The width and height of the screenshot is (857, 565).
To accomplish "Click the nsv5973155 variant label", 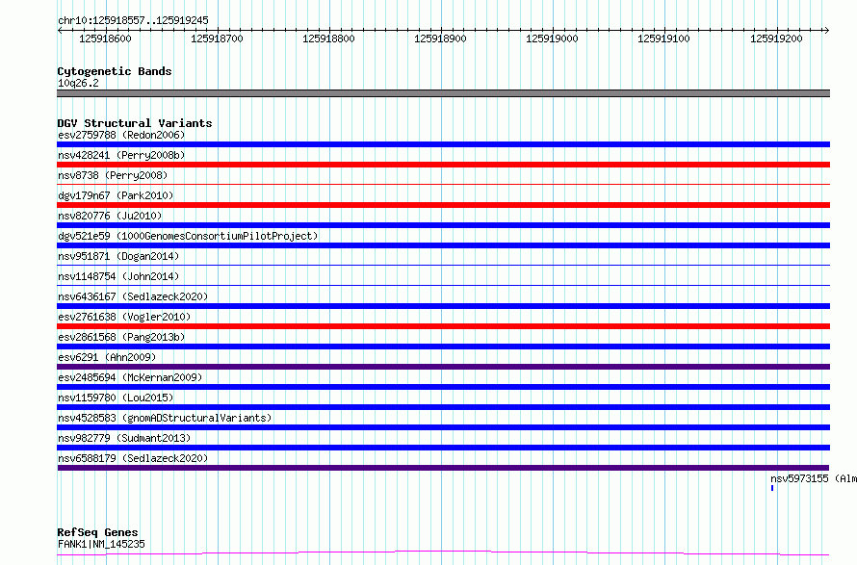I will tap(814, 478).
